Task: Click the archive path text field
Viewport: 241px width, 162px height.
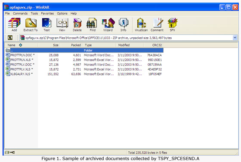Action: point(126,38)
